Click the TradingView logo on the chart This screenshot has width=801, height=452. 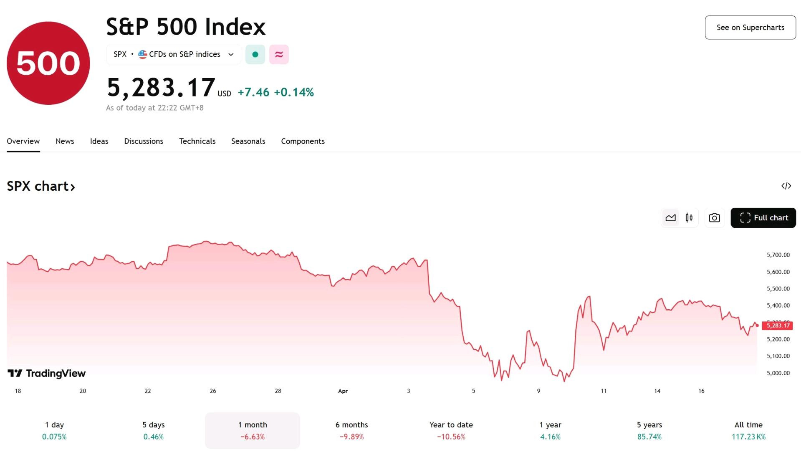coord(46,373)
